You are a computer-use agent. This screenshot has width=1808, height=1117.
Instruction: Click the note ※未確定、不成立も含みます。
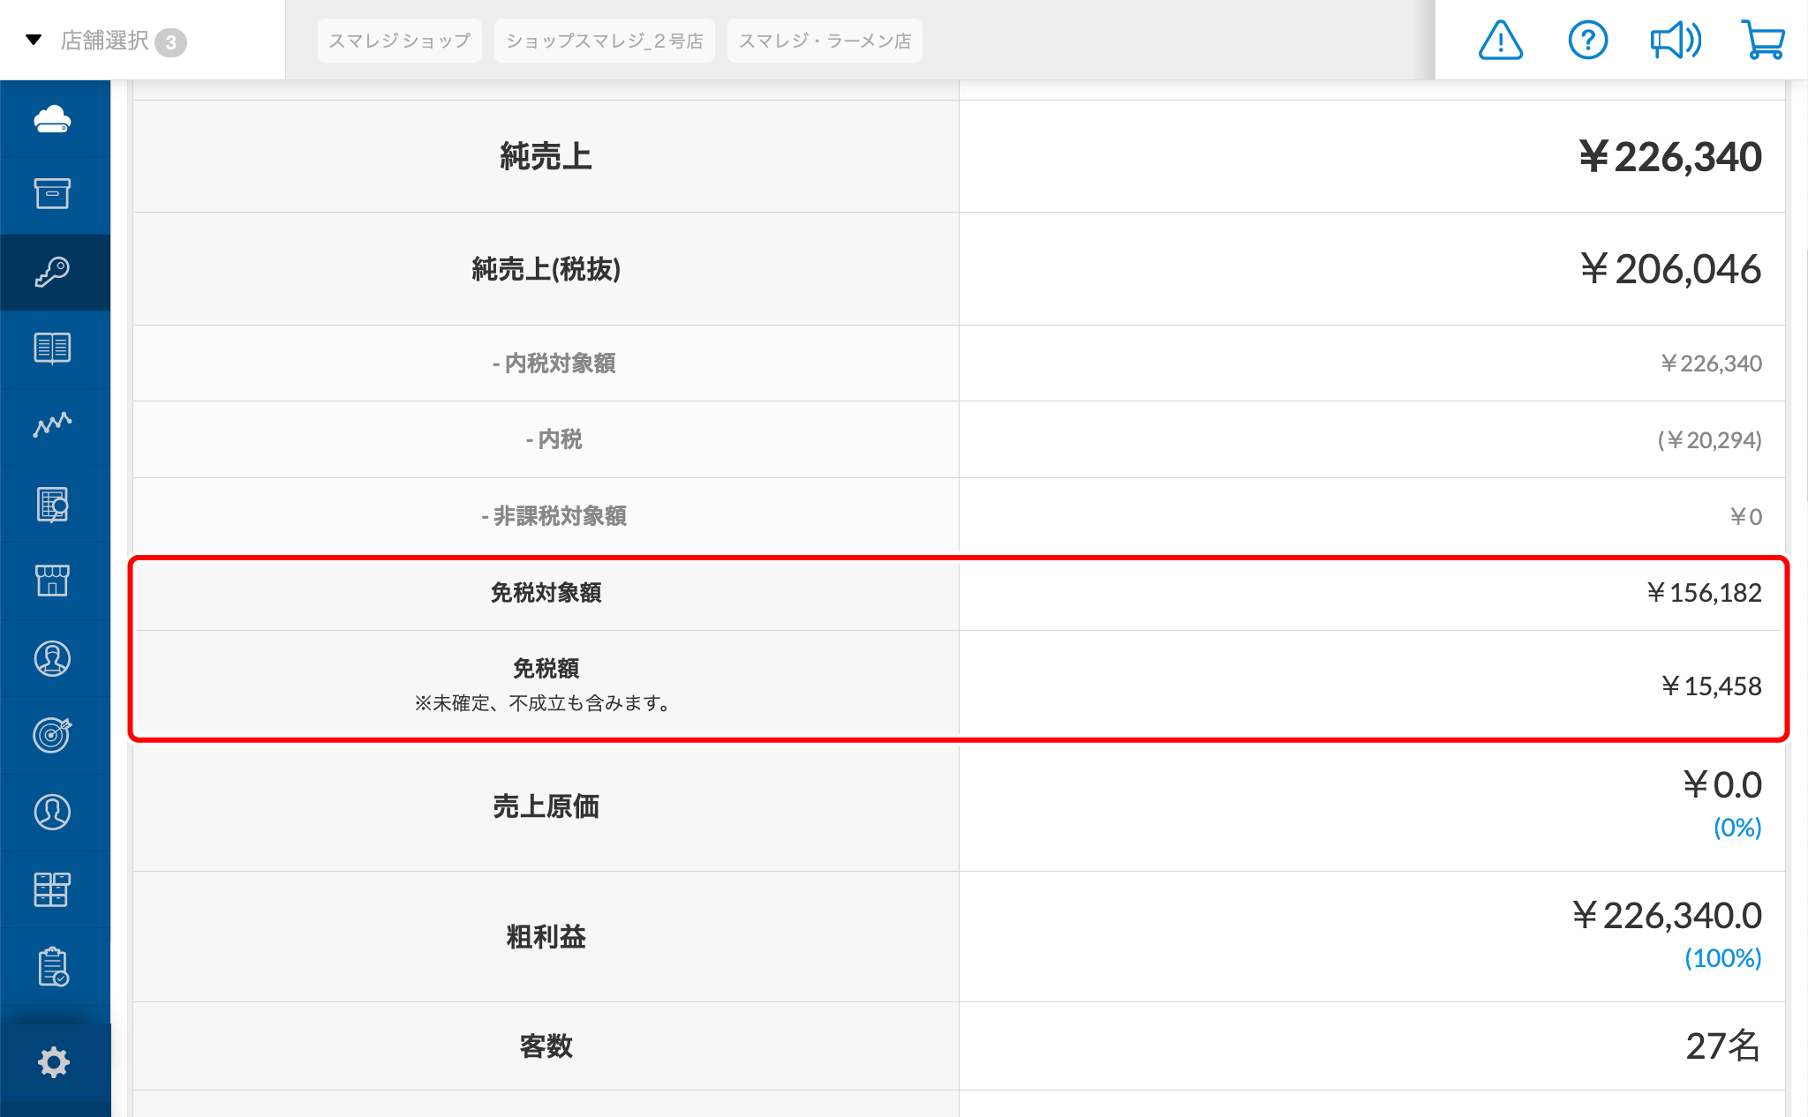(546, 703)
